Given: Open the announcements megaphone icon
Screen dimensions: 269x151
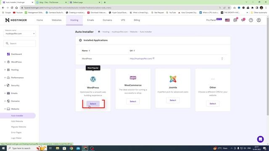Looking at the screenshot, I should pyautogui.click(x=243, y=20).
